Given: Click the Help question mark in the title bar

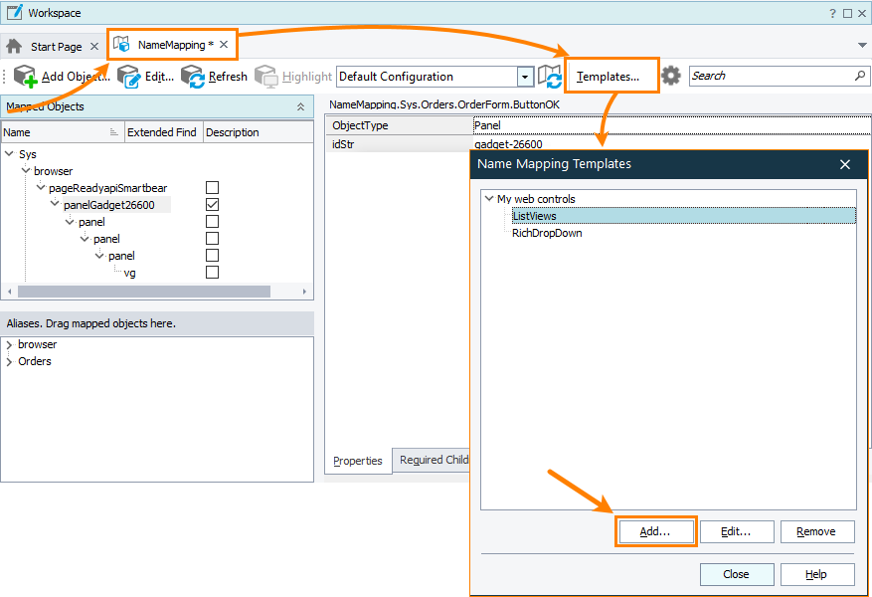Looking at the screenshot, I should 833,12.
